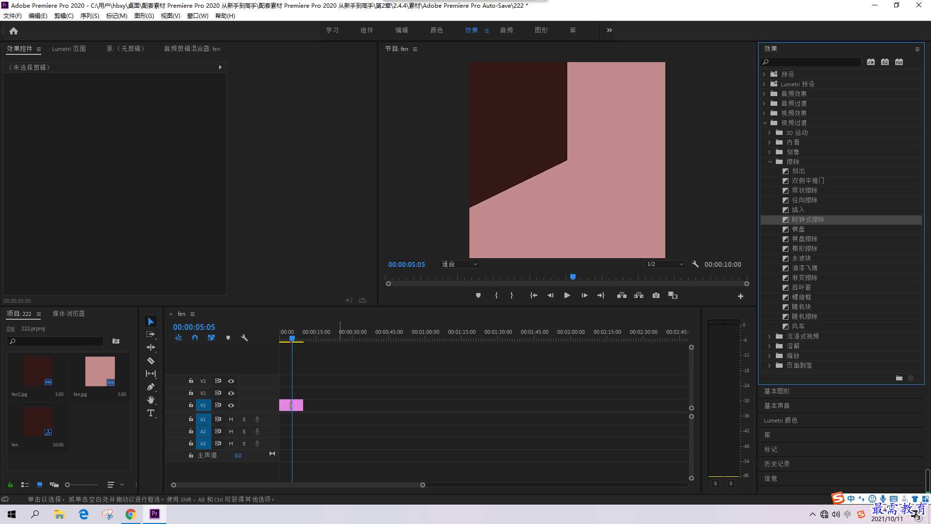Viewport: 931px width, 524px height.
Task: Mute audio track A1
Action: (231, 419)
